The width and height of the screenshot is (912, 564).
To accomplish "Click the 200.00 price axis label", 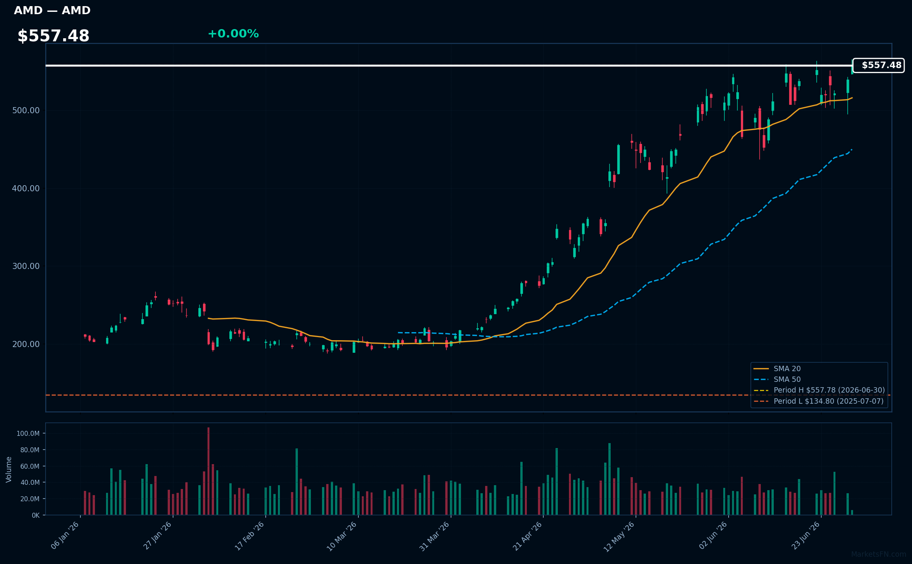I will pos(26,344).
